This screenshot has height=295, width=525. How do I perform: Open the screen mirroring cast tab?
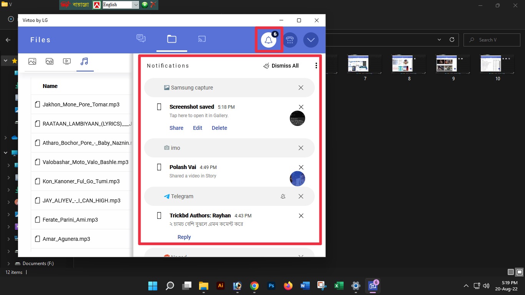[202, 39]
